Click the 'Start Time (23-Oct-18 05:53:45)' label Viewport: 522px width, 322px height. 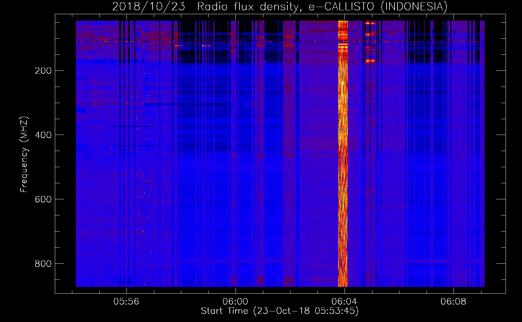pos(280,311)
